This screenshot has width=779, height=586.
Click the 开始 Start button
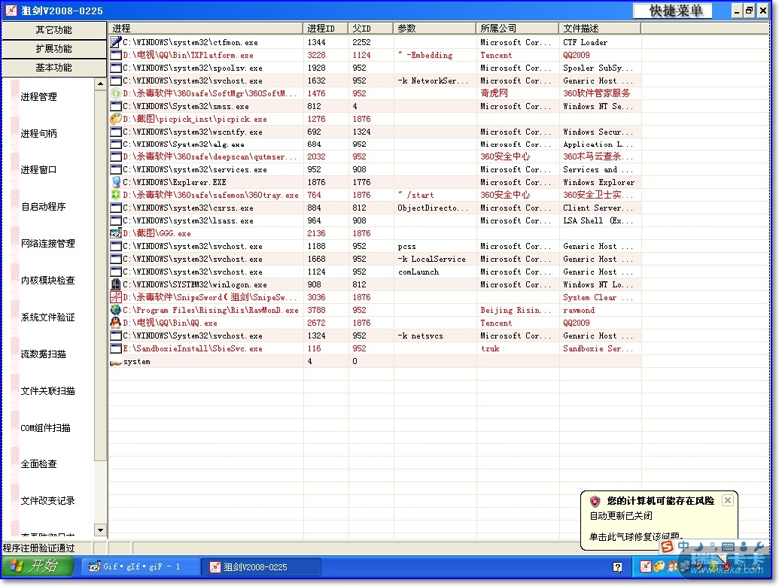pos(38,566)
